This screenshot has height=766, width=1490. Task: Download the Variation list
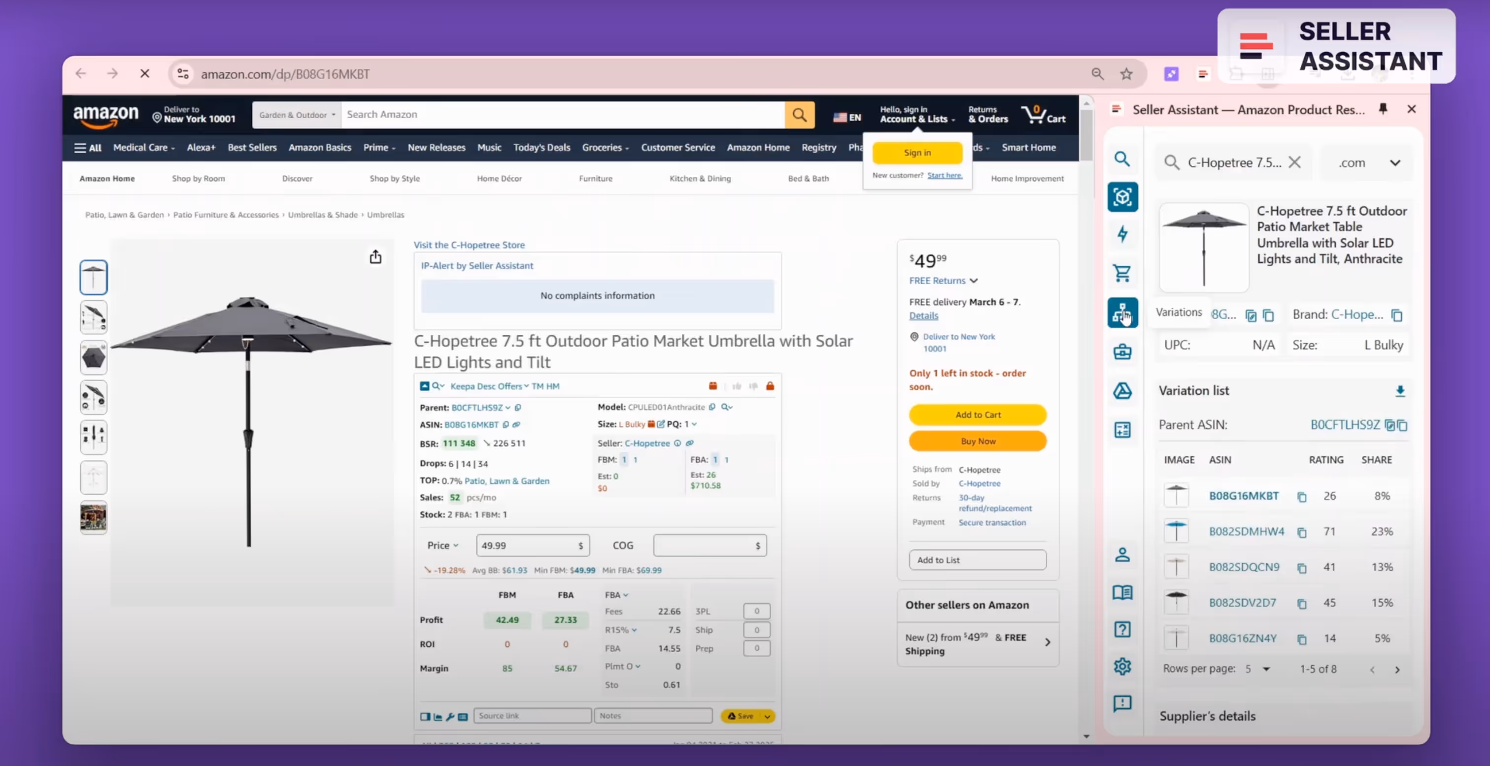pos(1400,391)
